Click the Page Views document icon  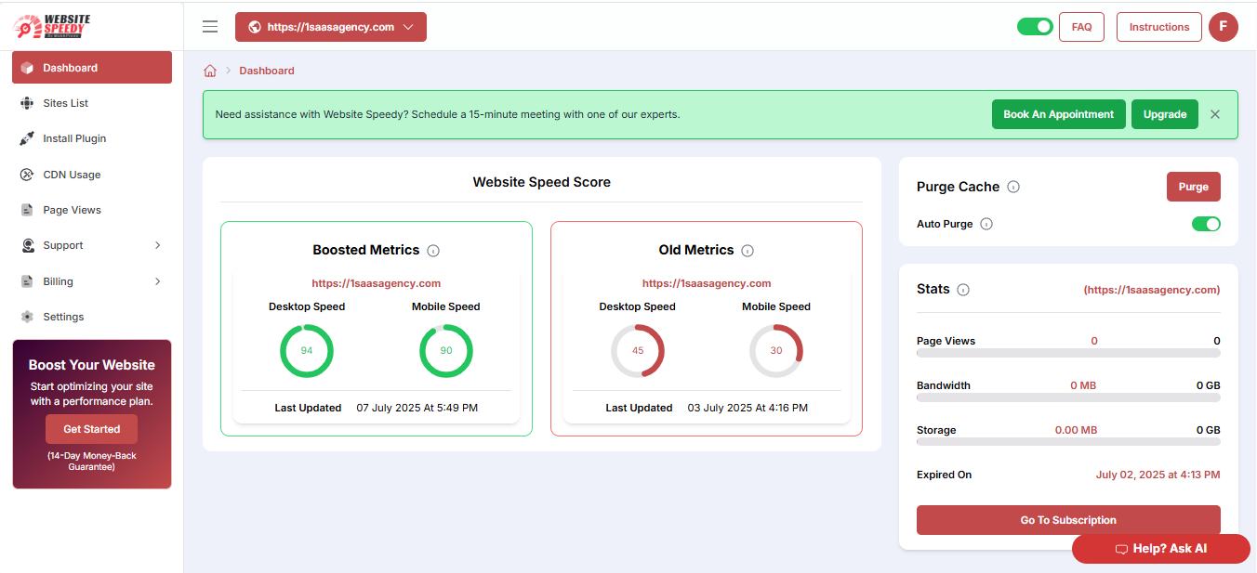27,210
